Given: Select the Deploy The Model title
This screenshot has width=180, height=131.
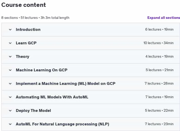Looking at the screenshot, I should [33, 111].
